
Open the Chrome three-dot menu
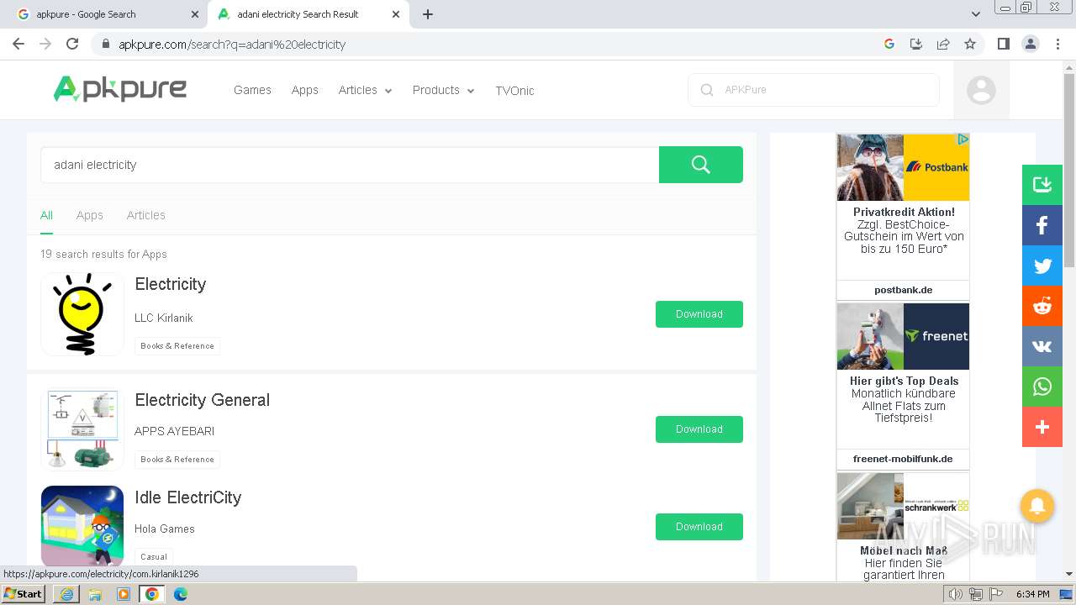pos(1058,44)
